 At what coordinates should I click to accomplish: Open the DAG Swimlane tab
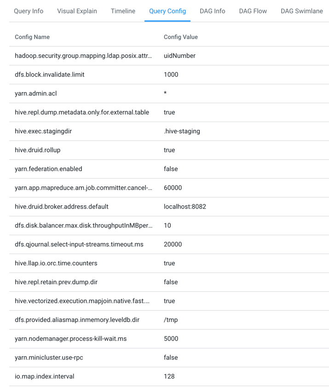coord(301,11)
